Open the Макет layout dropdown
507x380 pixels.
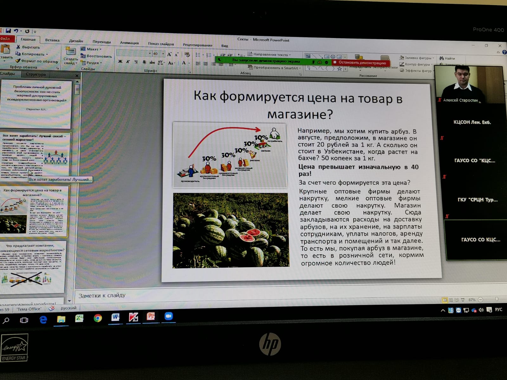91,49
